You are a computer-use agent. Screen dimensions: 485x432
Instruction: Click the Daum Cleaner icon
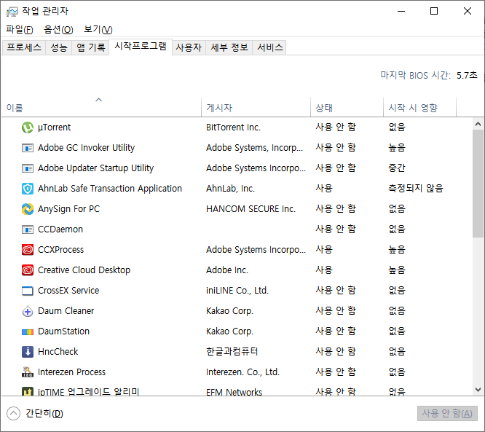click(28, 311)
